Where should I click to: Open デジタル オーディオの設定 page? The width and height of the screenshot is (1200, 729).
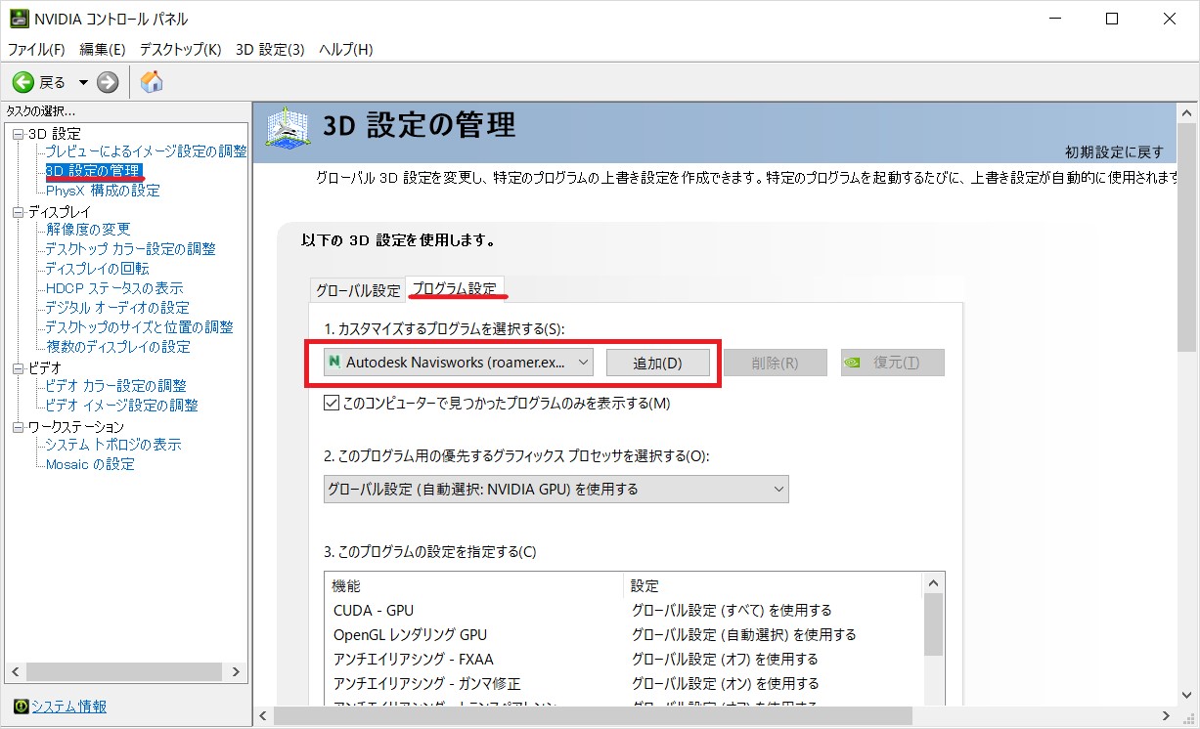pos(117,308)
